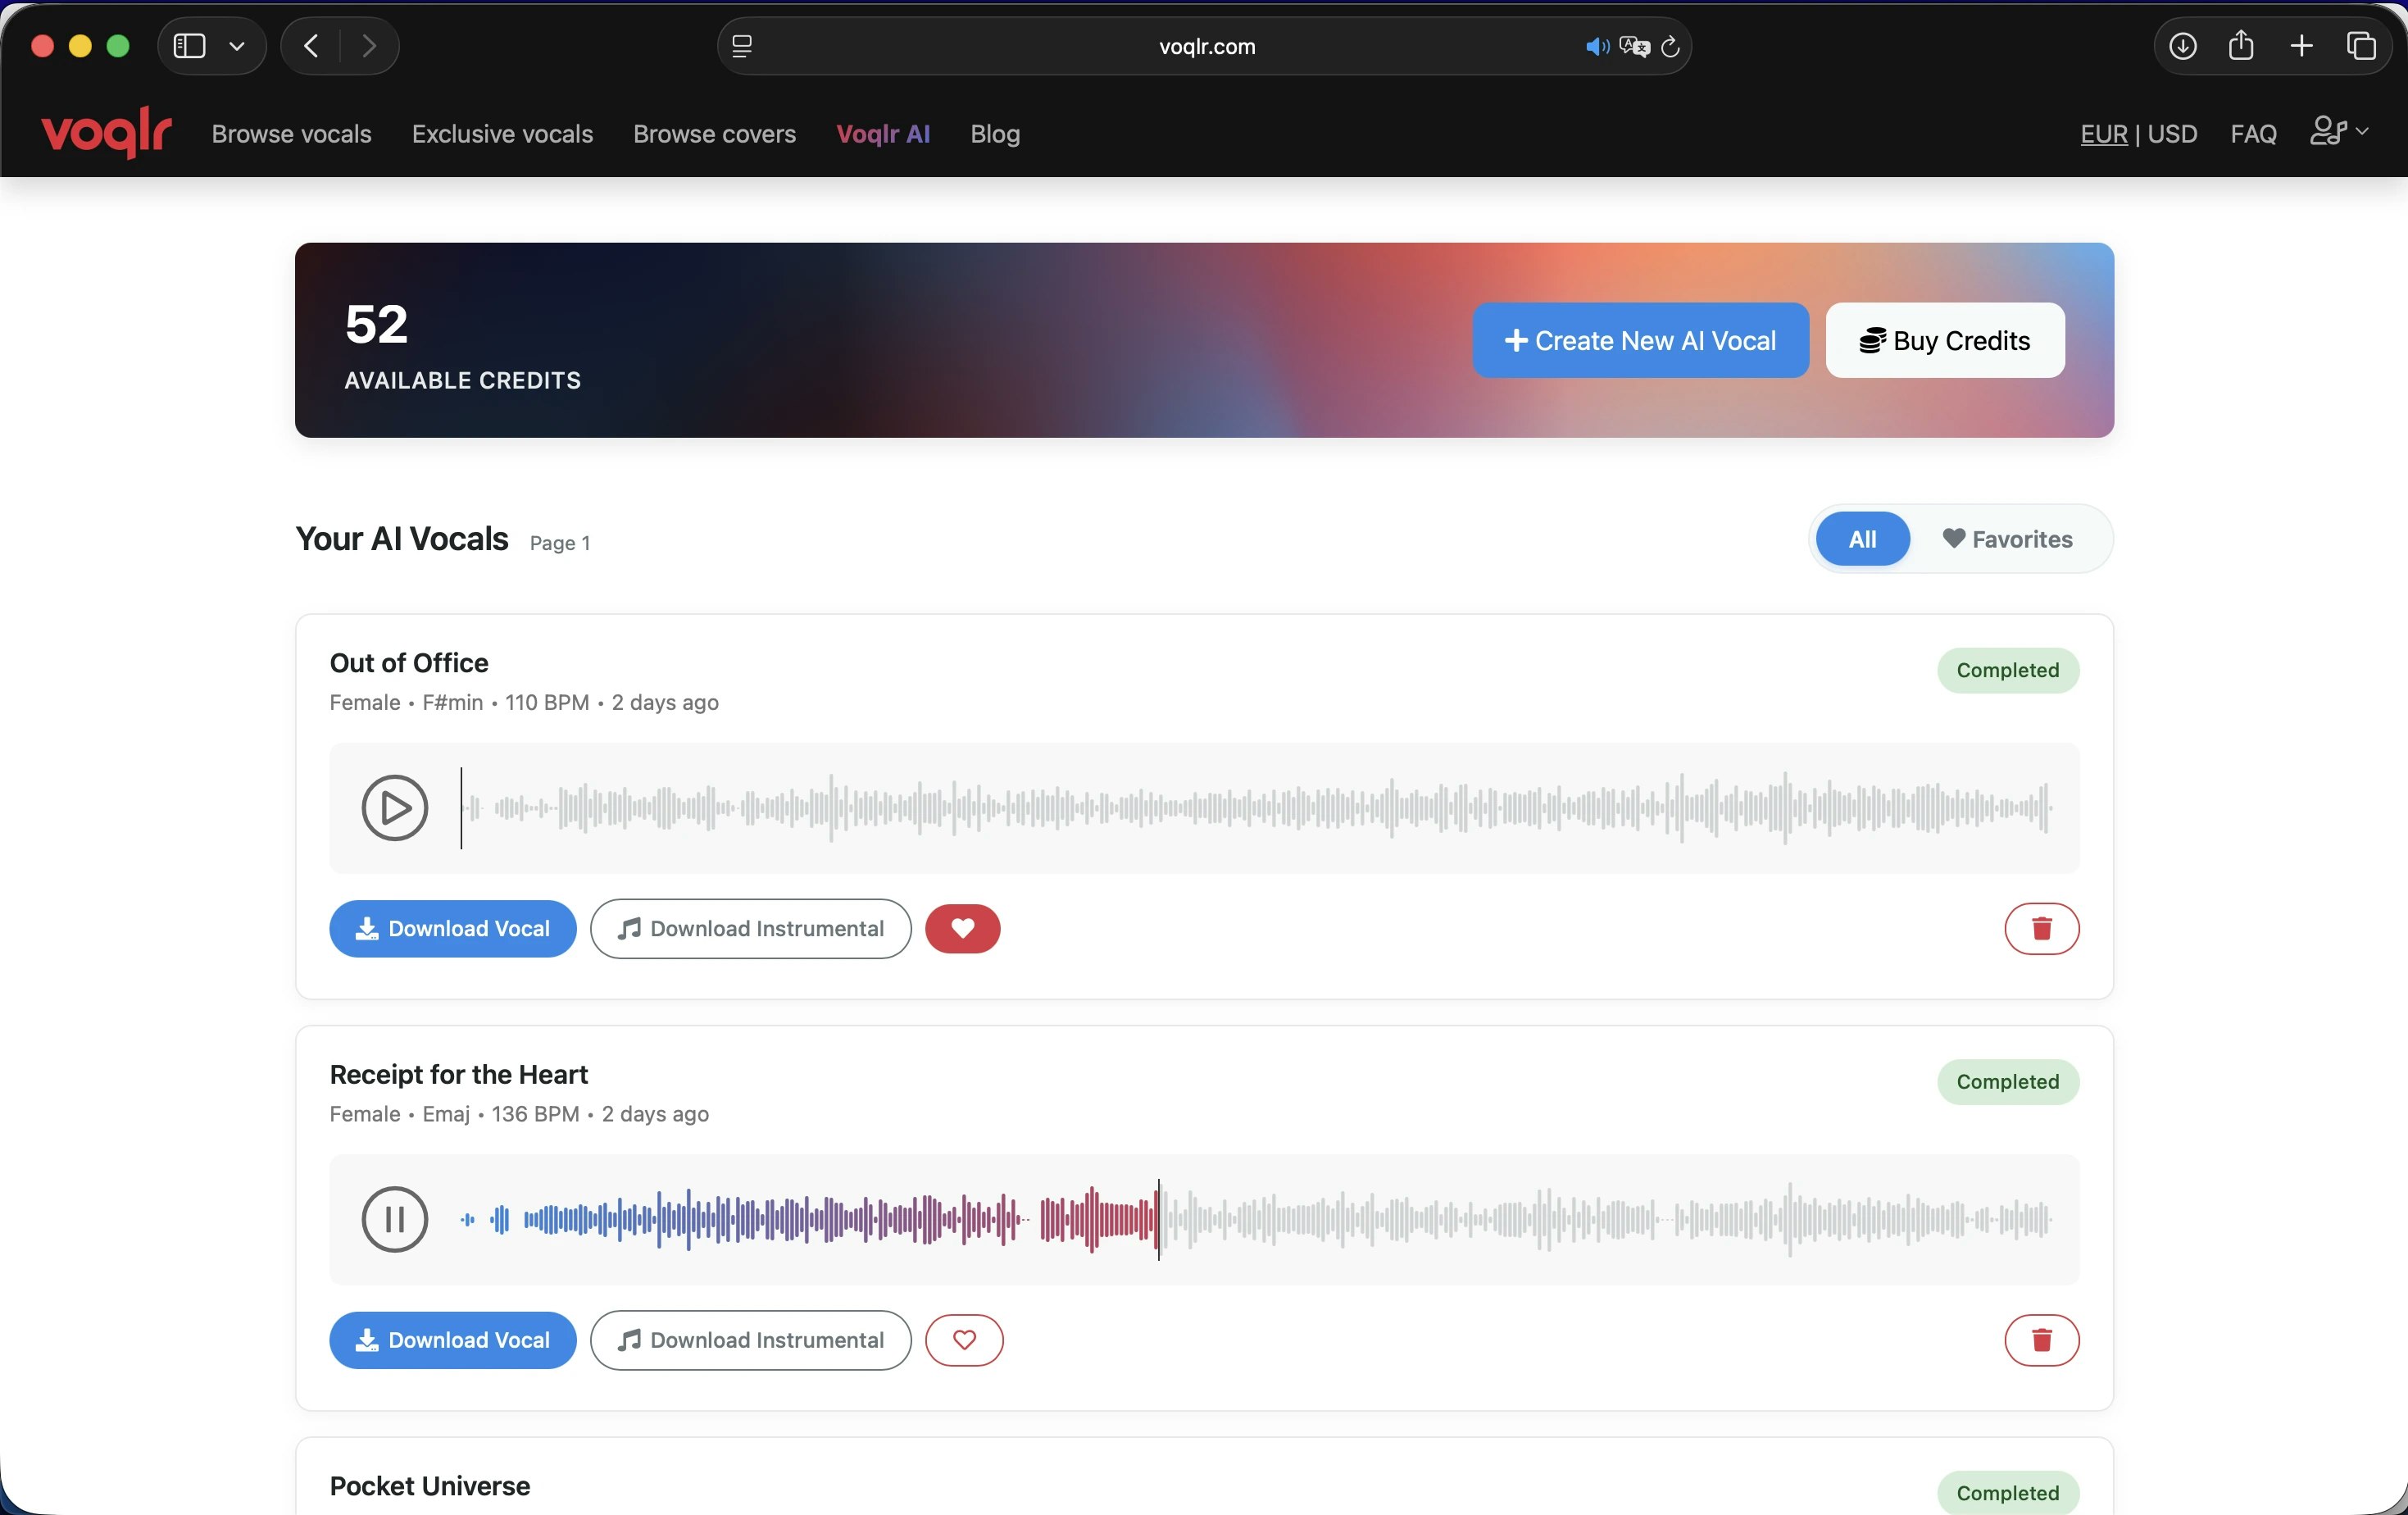The image size is (2408, 1515).
Task: Click the "Buy Credits" button
Action: click(x=1943, y=340)
